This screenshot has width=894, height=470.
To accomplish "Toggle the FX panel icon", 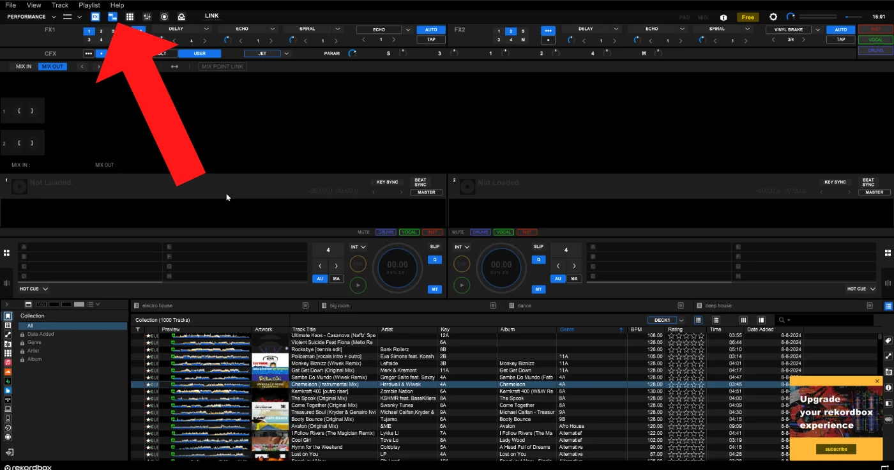I will coord(95,17).
